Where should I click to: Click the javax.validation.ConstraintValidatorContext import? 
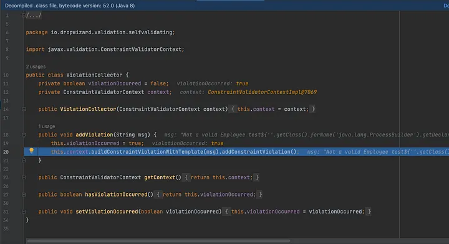pos(115,49)
